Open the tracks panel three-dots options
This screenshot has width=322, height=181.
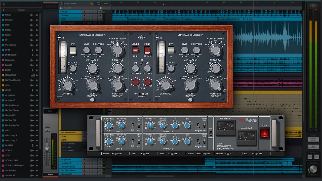click(x=39, y=10)
